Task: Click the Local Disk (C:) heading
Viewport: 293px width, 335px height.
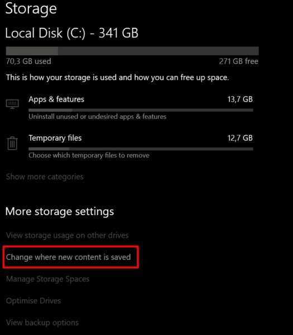Action: 72,33
